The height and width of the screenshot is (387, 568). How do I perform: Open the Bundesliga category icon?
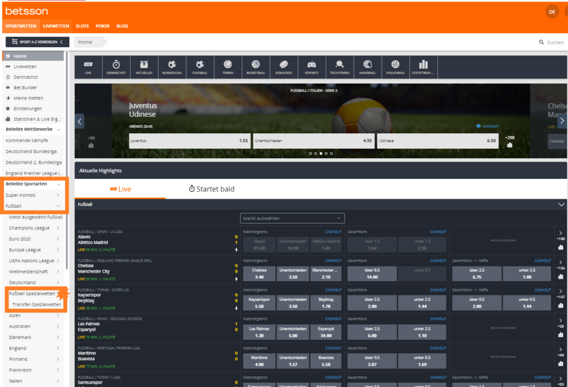point(172,67)
